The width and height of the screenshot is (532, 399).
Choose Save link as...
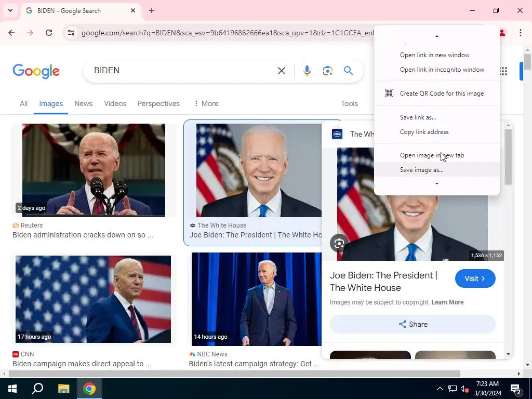(436, 117)
